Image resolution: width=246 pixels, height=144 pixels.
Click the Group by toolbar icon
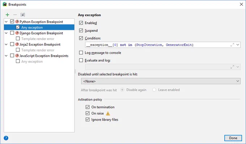pos(23,15)
